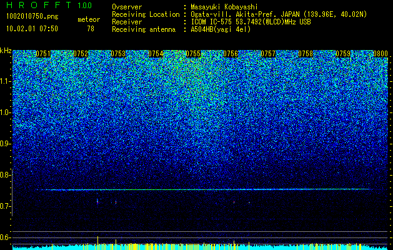
Task: Click the 0.7 frequency axis label
Action: (x=4, y=206)
